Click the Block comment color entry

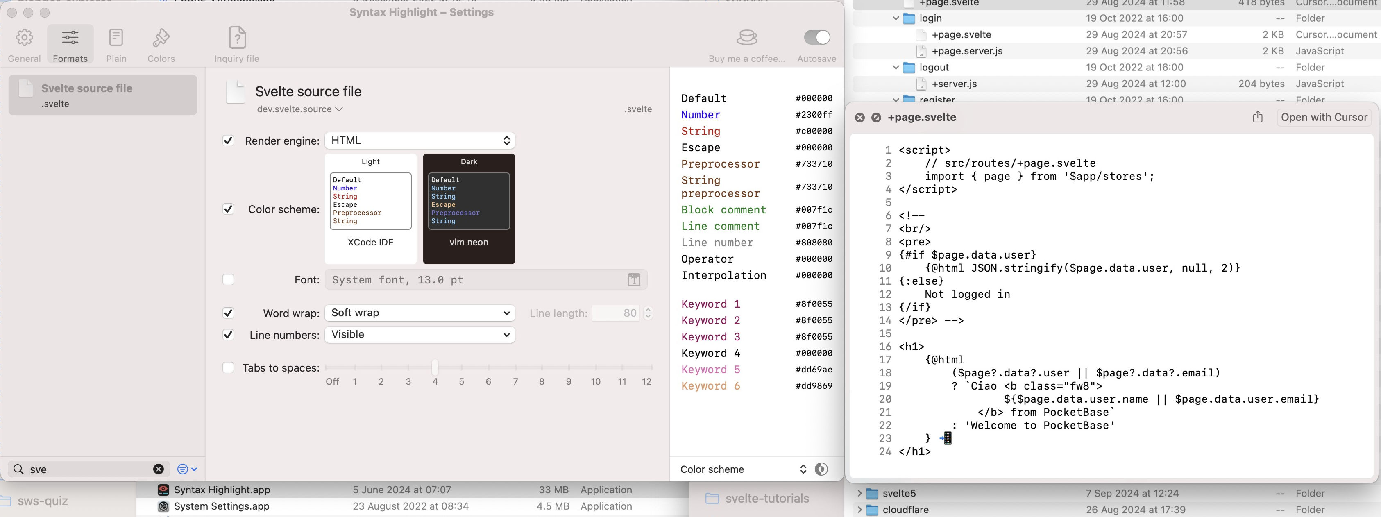(x=756, y=210)
